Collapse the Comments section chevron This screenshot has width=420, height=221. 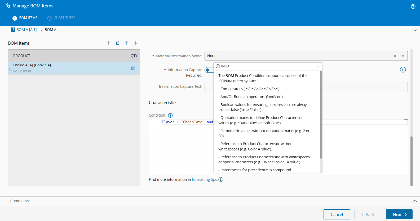point(414,201)
